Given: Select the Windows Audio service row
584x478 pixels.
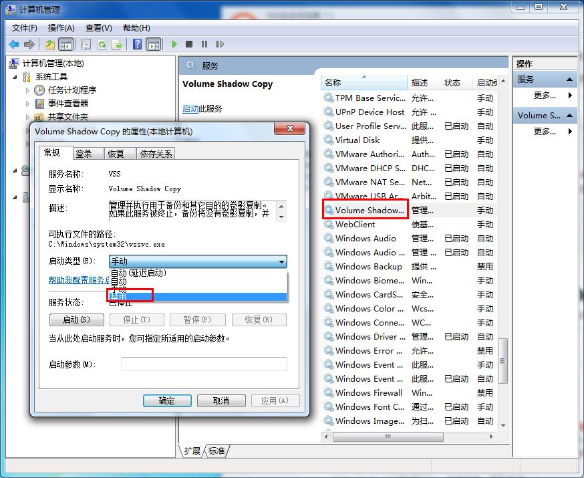Looking at the screenshot, I should click(410, 239).
